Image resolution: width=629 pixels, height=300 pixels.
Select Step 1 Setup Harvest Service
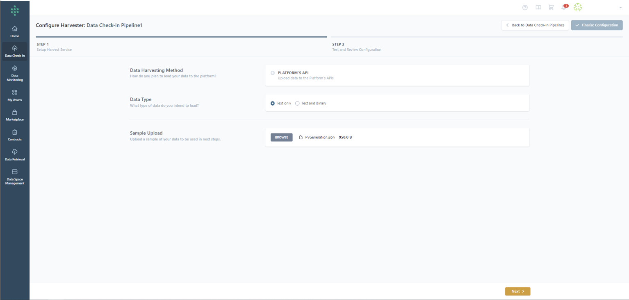(54, 47)
